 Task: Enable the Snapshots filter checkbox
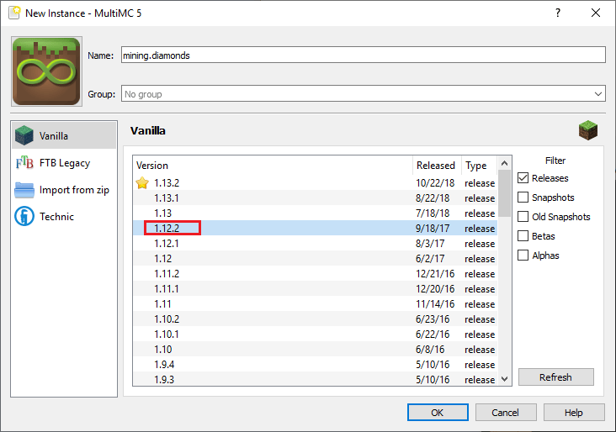pos(523,198)
